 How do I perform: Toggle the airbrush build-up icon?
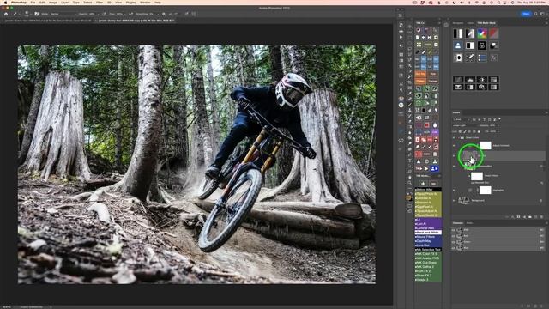pos(131,14)
